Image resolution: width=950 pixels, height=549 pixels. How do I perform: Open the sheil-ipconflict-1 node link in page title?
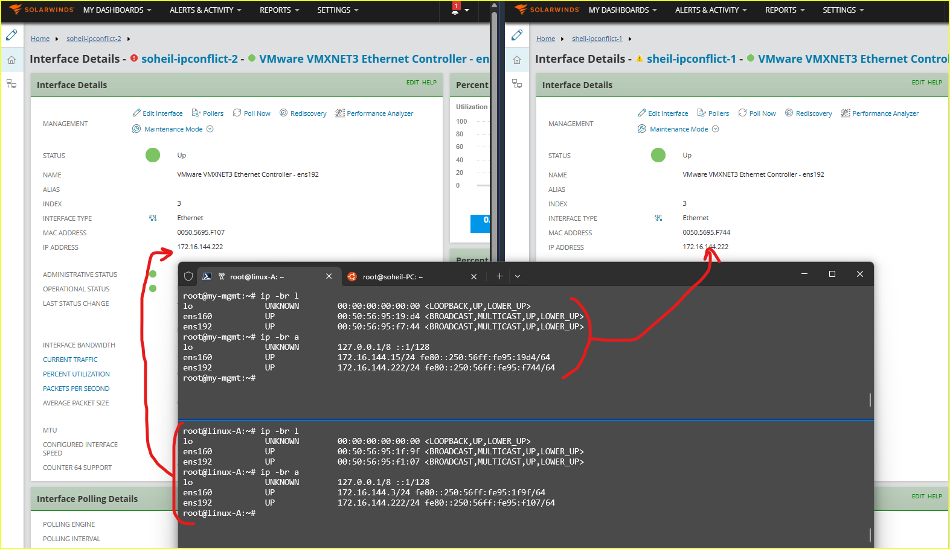coord(692,59)
